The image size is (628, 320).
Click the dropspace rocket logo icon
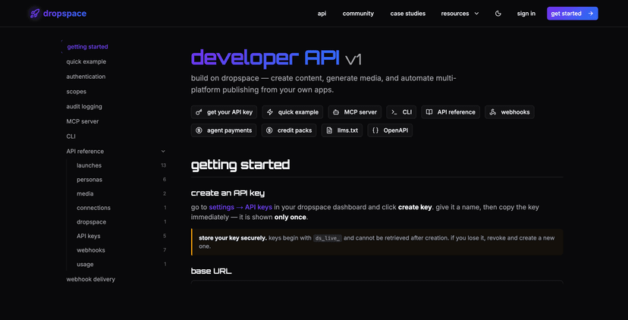(35, 14)
